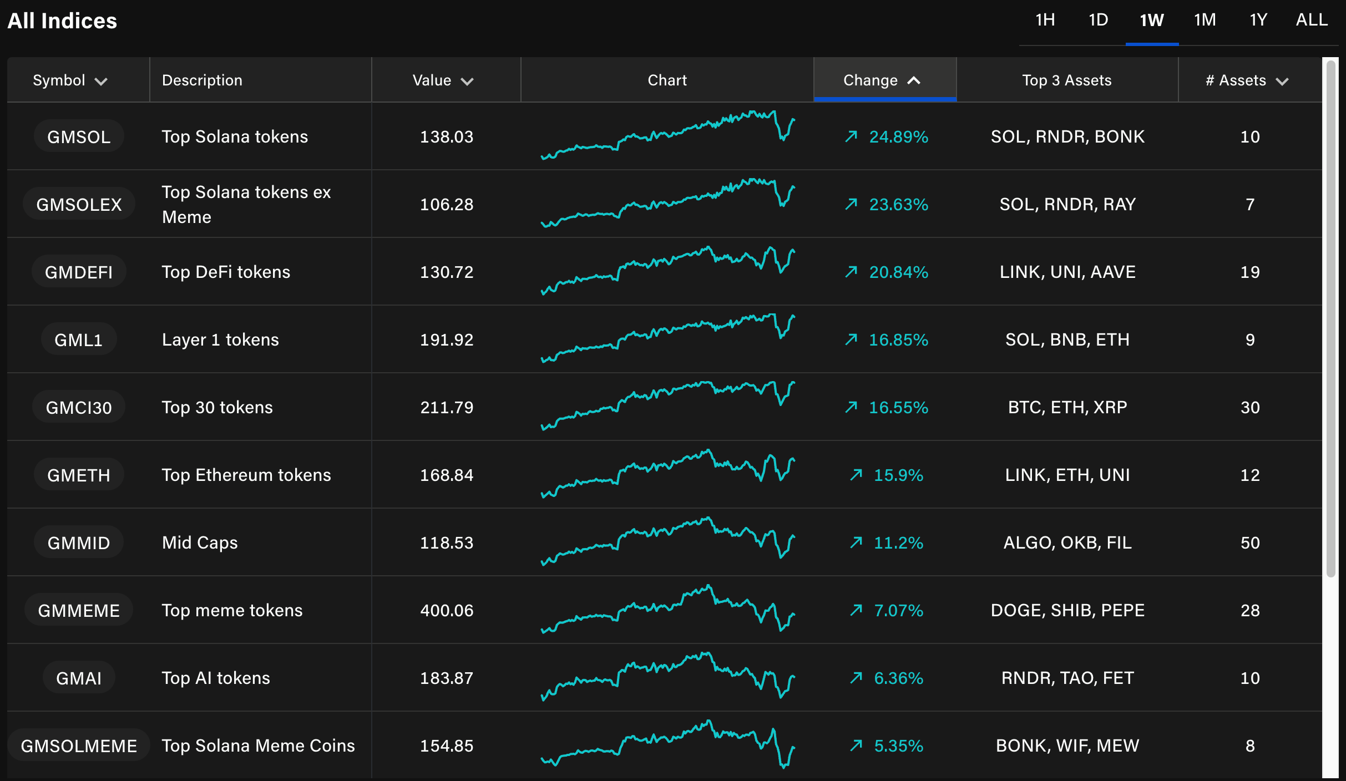Viewport: 1346px width, 781px height.
Task: Click the arrow icon beside 5.35% change
Action: coord(856,745)
